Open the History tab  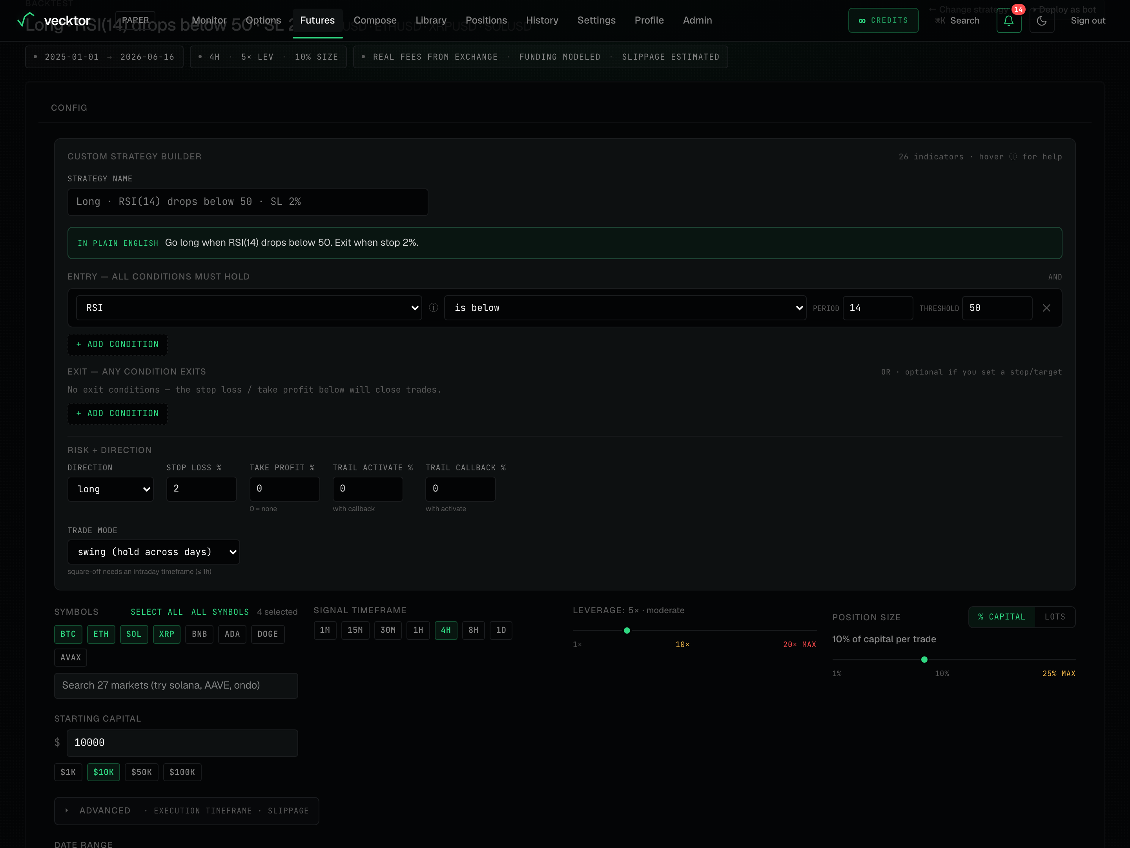pos(542,20)
